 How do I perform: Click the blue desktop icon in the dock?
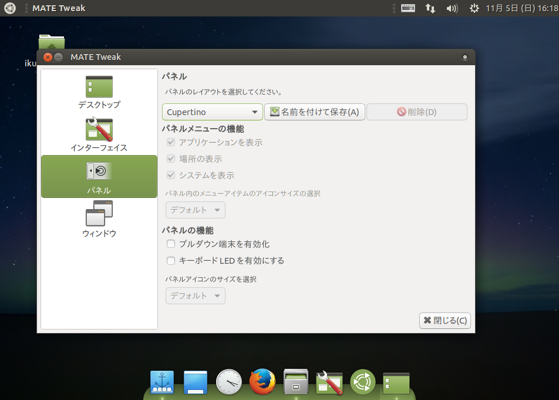[x=196, y=382]
